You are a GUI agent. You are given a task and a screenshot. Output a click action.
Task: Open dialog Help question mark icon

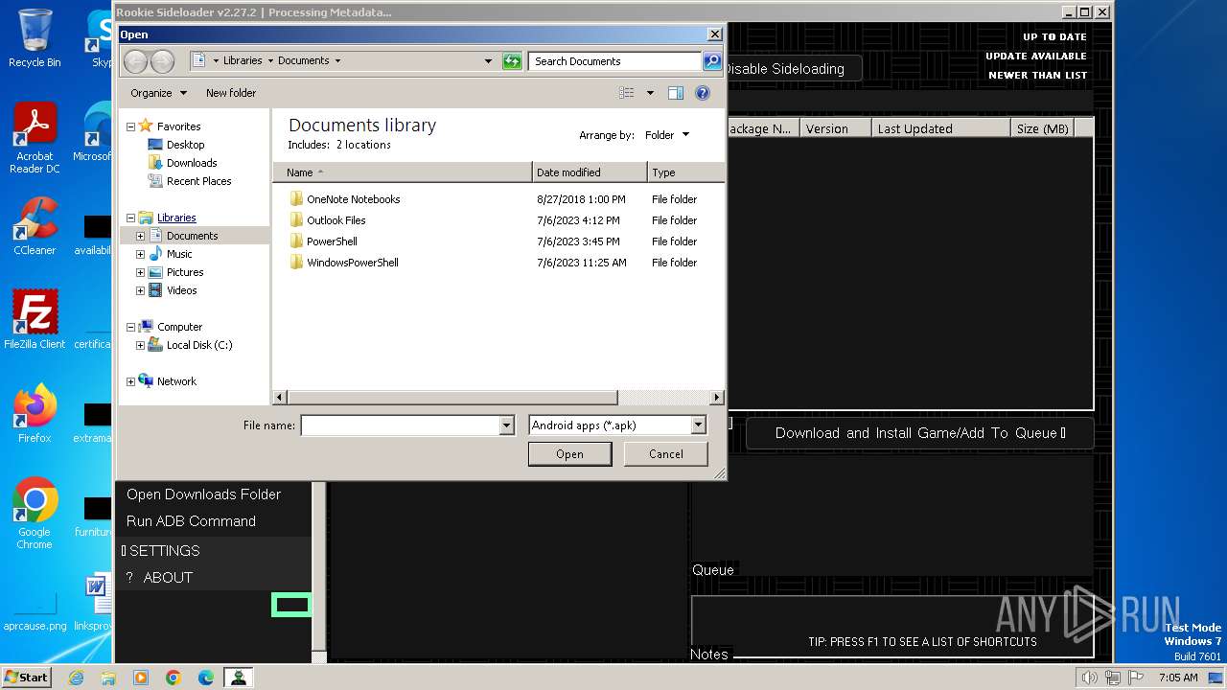703,93
